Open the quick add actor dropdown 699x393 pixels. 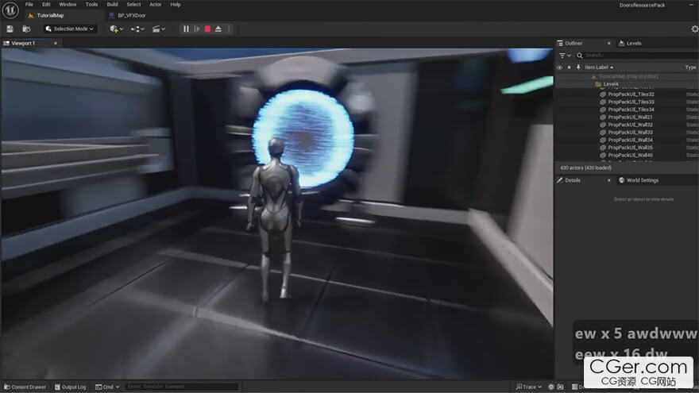point(116,29)
